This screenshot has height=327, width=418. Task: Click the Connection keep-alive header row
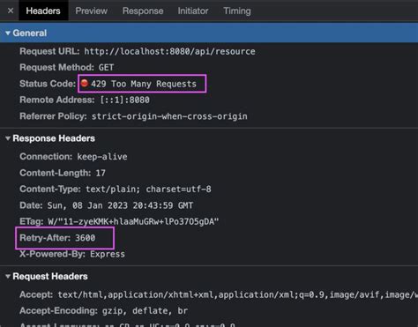point(73,157)
